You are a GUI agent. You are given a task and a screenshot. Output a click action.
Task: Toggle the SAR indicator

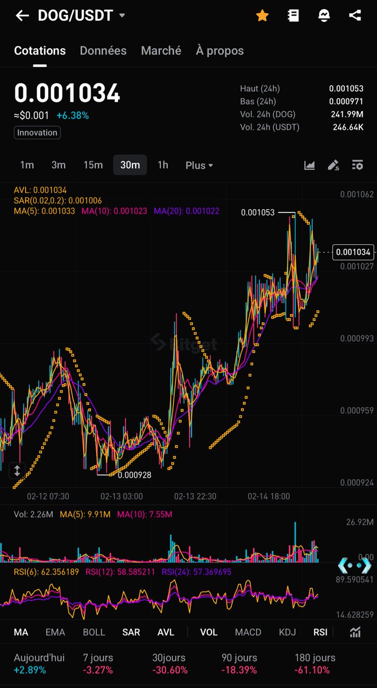[131, 632]
